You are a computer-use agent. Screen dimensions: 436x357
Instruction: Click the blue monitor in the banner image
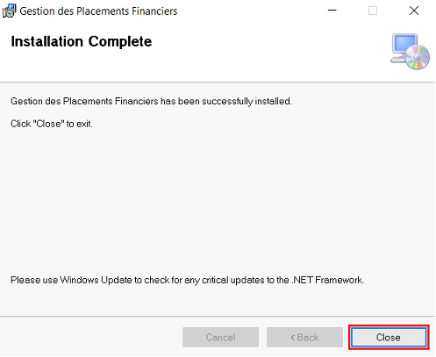[405, 45]
